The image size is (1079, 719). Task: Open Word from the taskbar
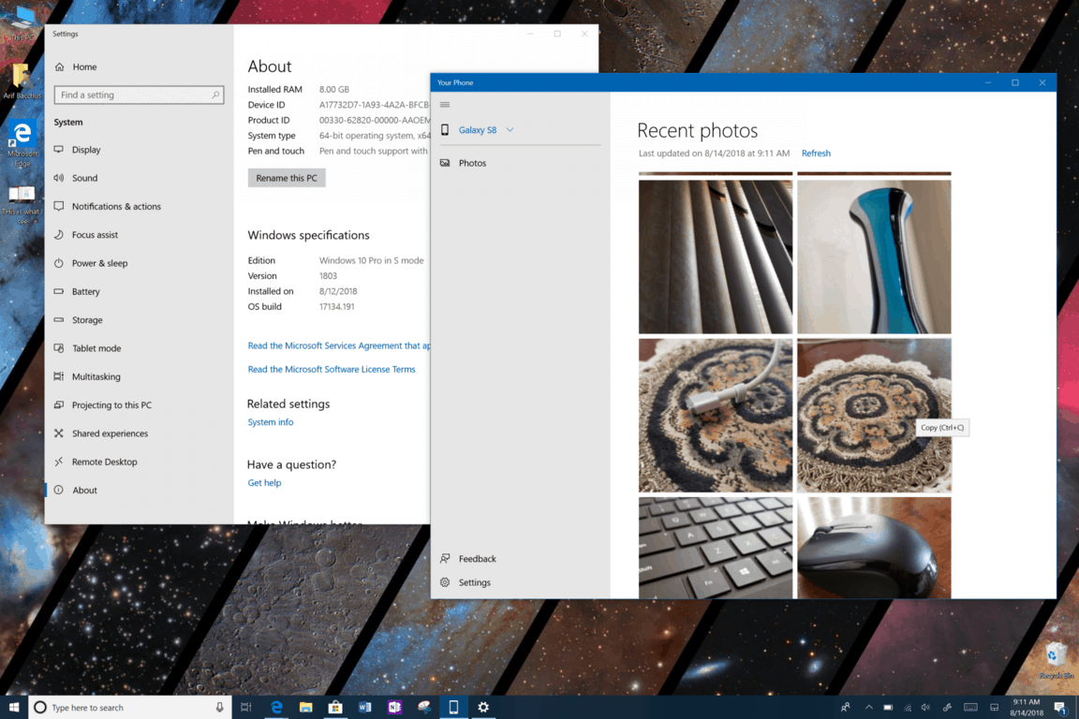(x=364, y=708)
